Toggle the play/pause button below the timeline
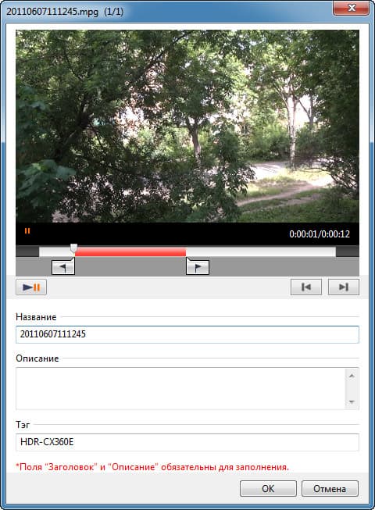Screen dimensions: 375x510 click(x=31, y=287)
